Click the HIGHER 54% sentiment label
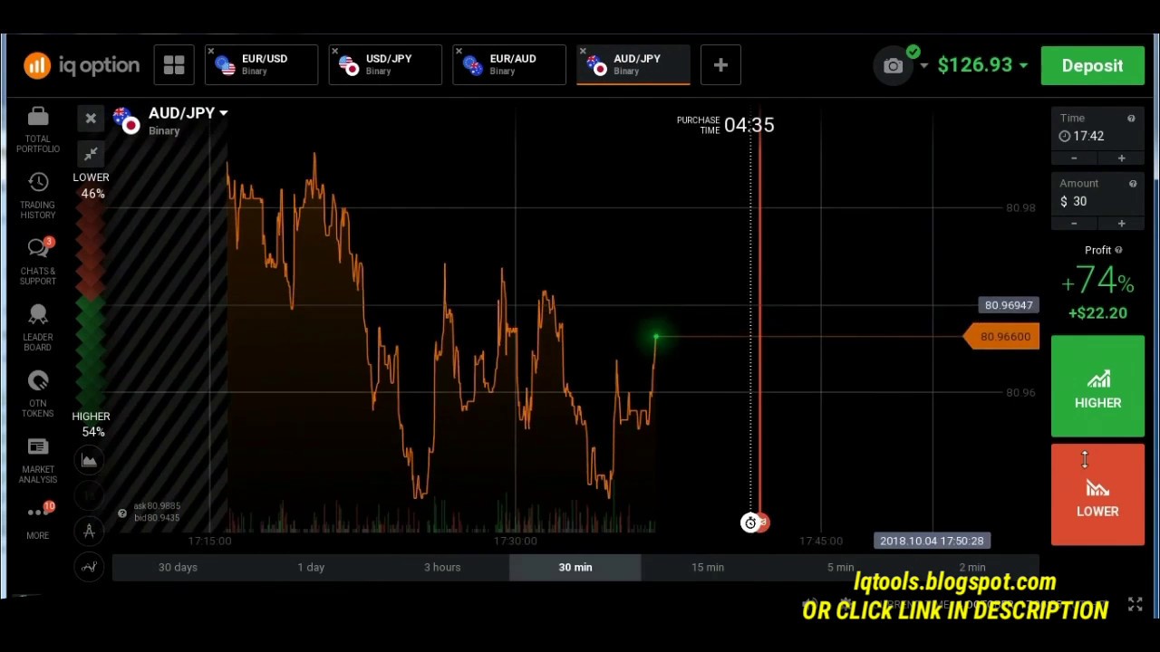Image resolution: width=1160 pixels, height=652 pixels. [x=92, y=424]
